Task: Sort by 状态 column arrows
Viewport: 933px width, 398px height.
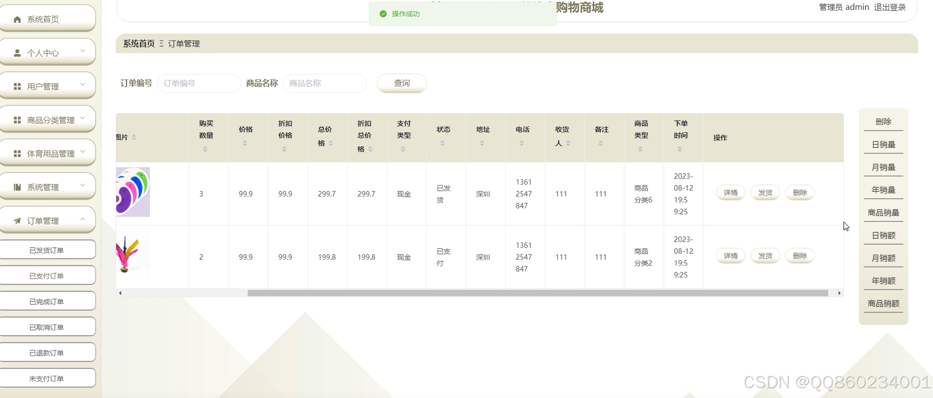Action: pyautogui.click(x=442, y=143)
